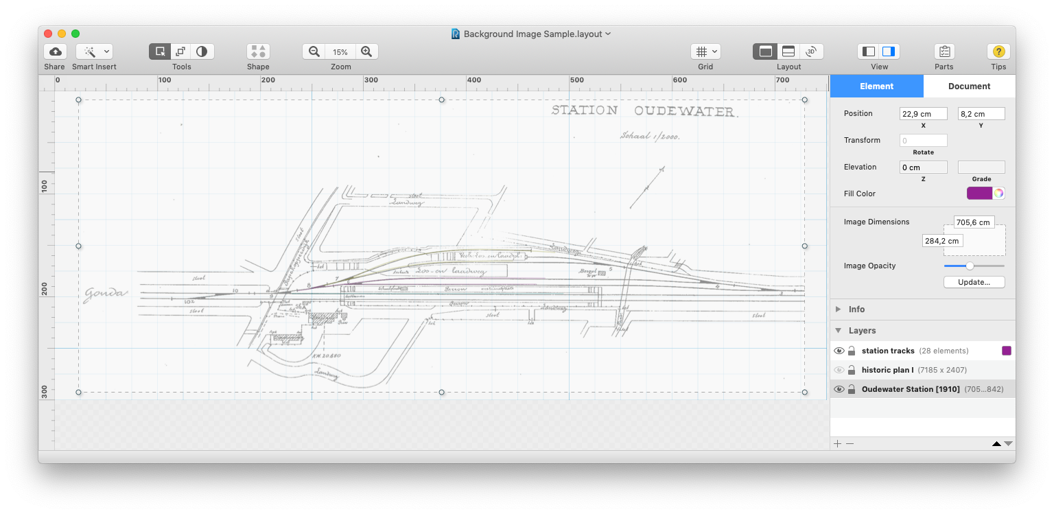Zoom in with the plus magnifier
This screenshot has width=1054, height=514.
pos(366,51)
